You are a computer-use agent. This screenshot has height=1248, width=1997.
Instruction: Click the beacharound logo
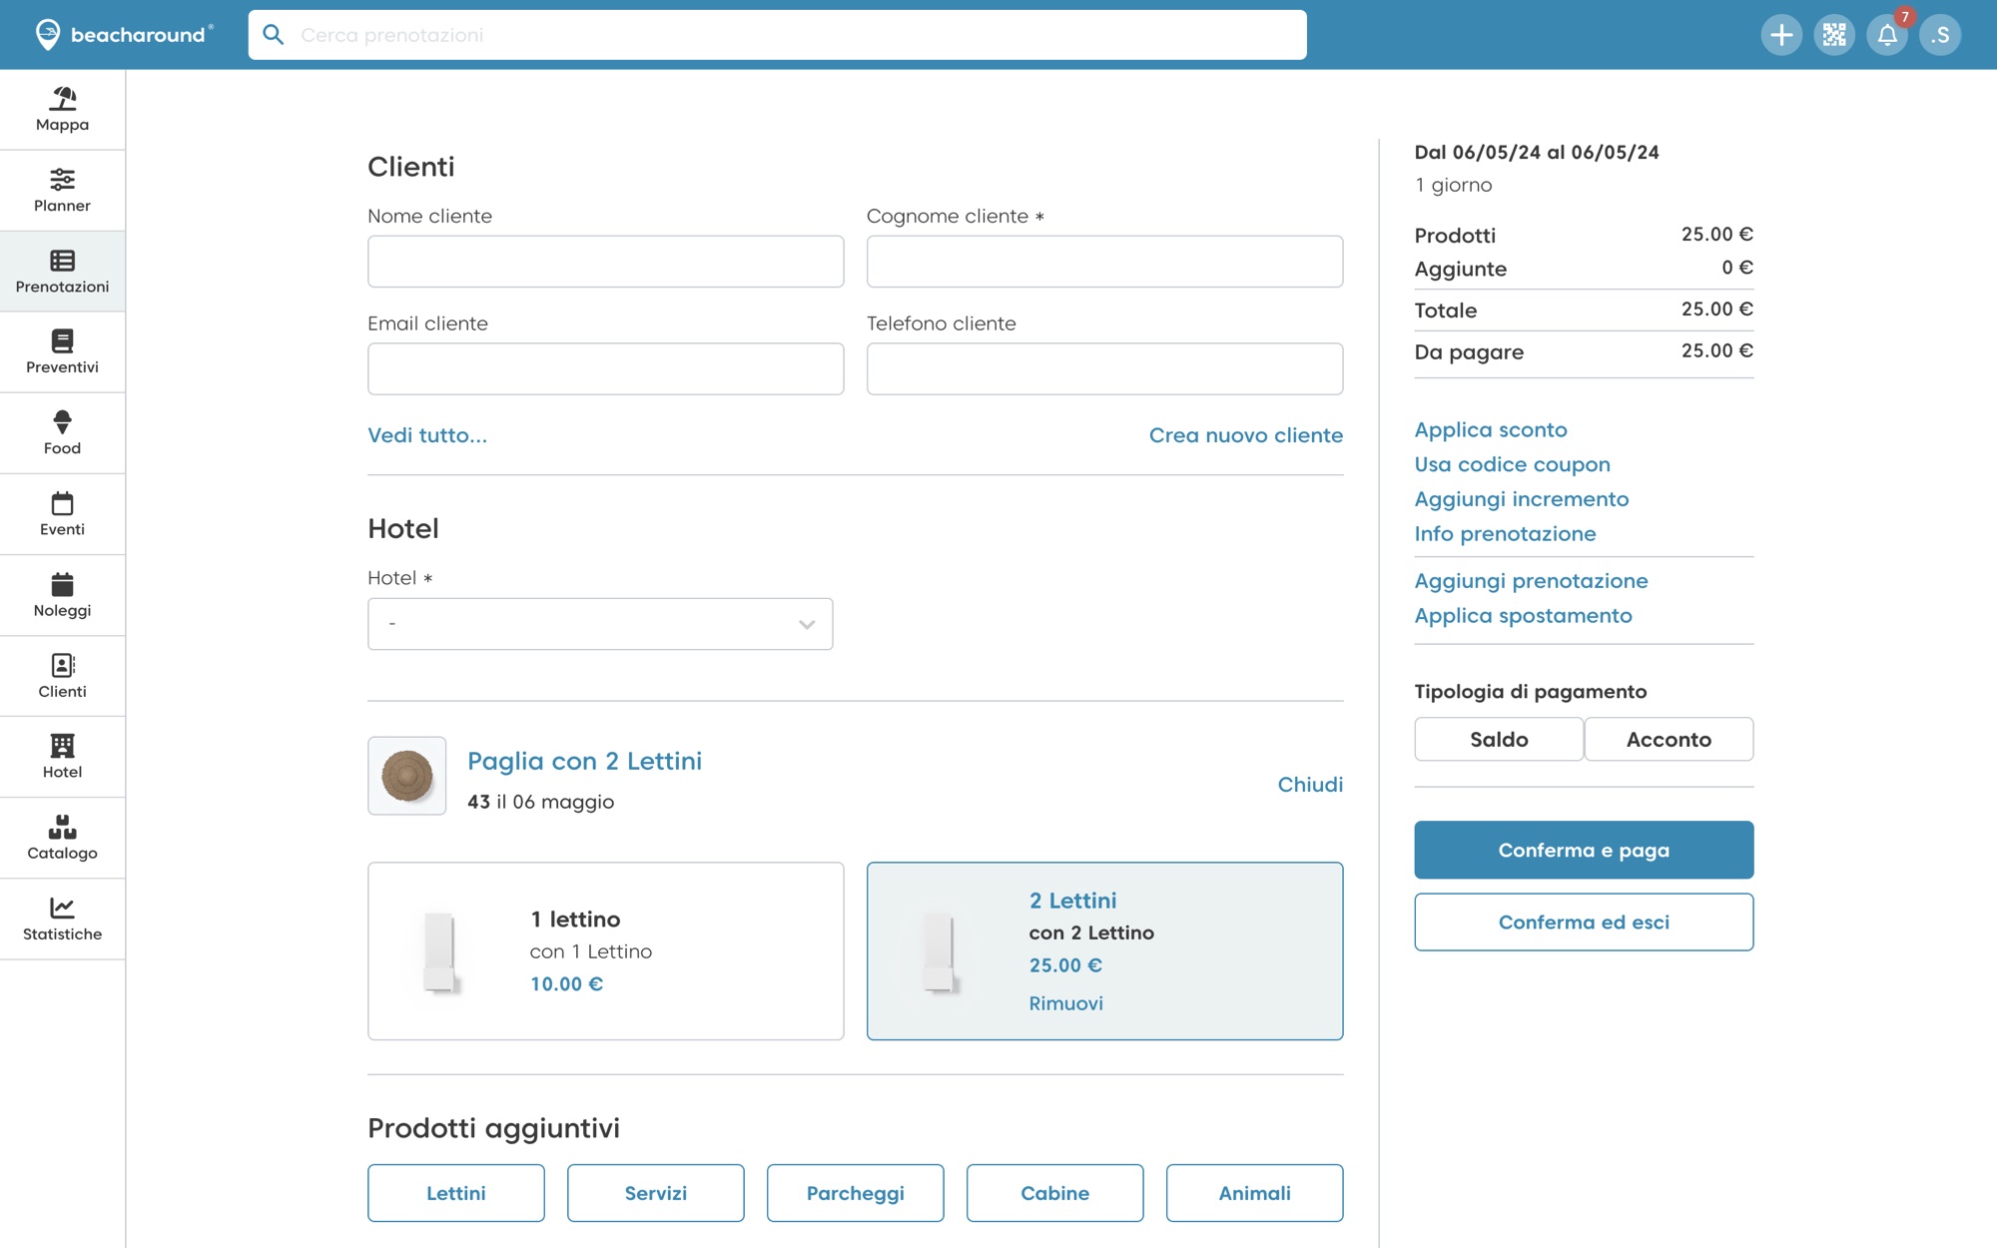click(x=124, y=35)
